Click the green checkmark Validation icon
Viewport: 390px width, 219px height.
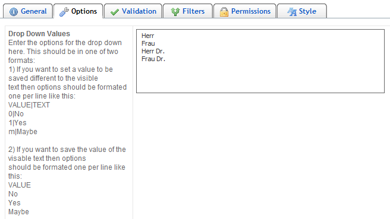coord(114,12)
